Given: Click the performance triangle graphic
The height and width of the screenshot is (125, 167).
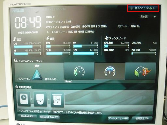Looking at the screenshot, I should 37,75.
